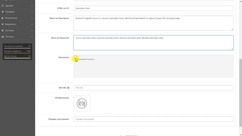The width and height of the screenshot is (242, 136).
Task: Click the Keywords textarea resize handle
Action: (x=232, y=49)
